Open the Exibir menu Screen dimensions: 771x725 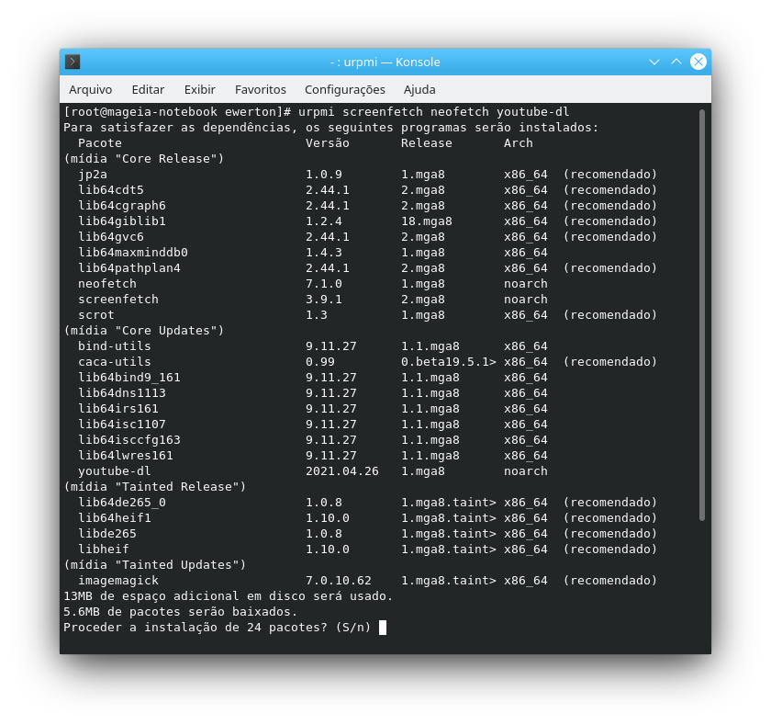pyautogui.click(x=200, y=89)
